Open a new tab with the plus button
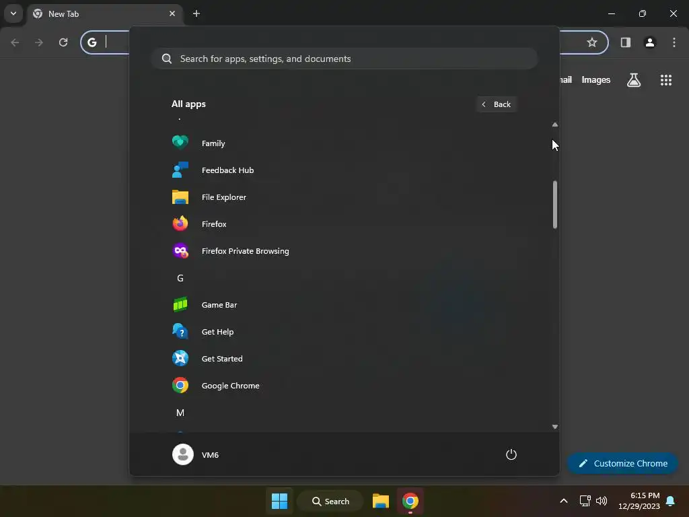Image resolution: width=689 pixels, height=517 pixels. click(196, 13)
